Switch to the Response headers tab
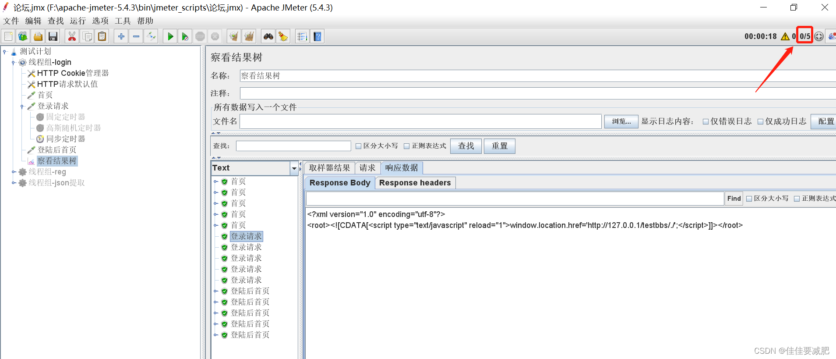The image size is (836, 359). click(x=415, y=183)
